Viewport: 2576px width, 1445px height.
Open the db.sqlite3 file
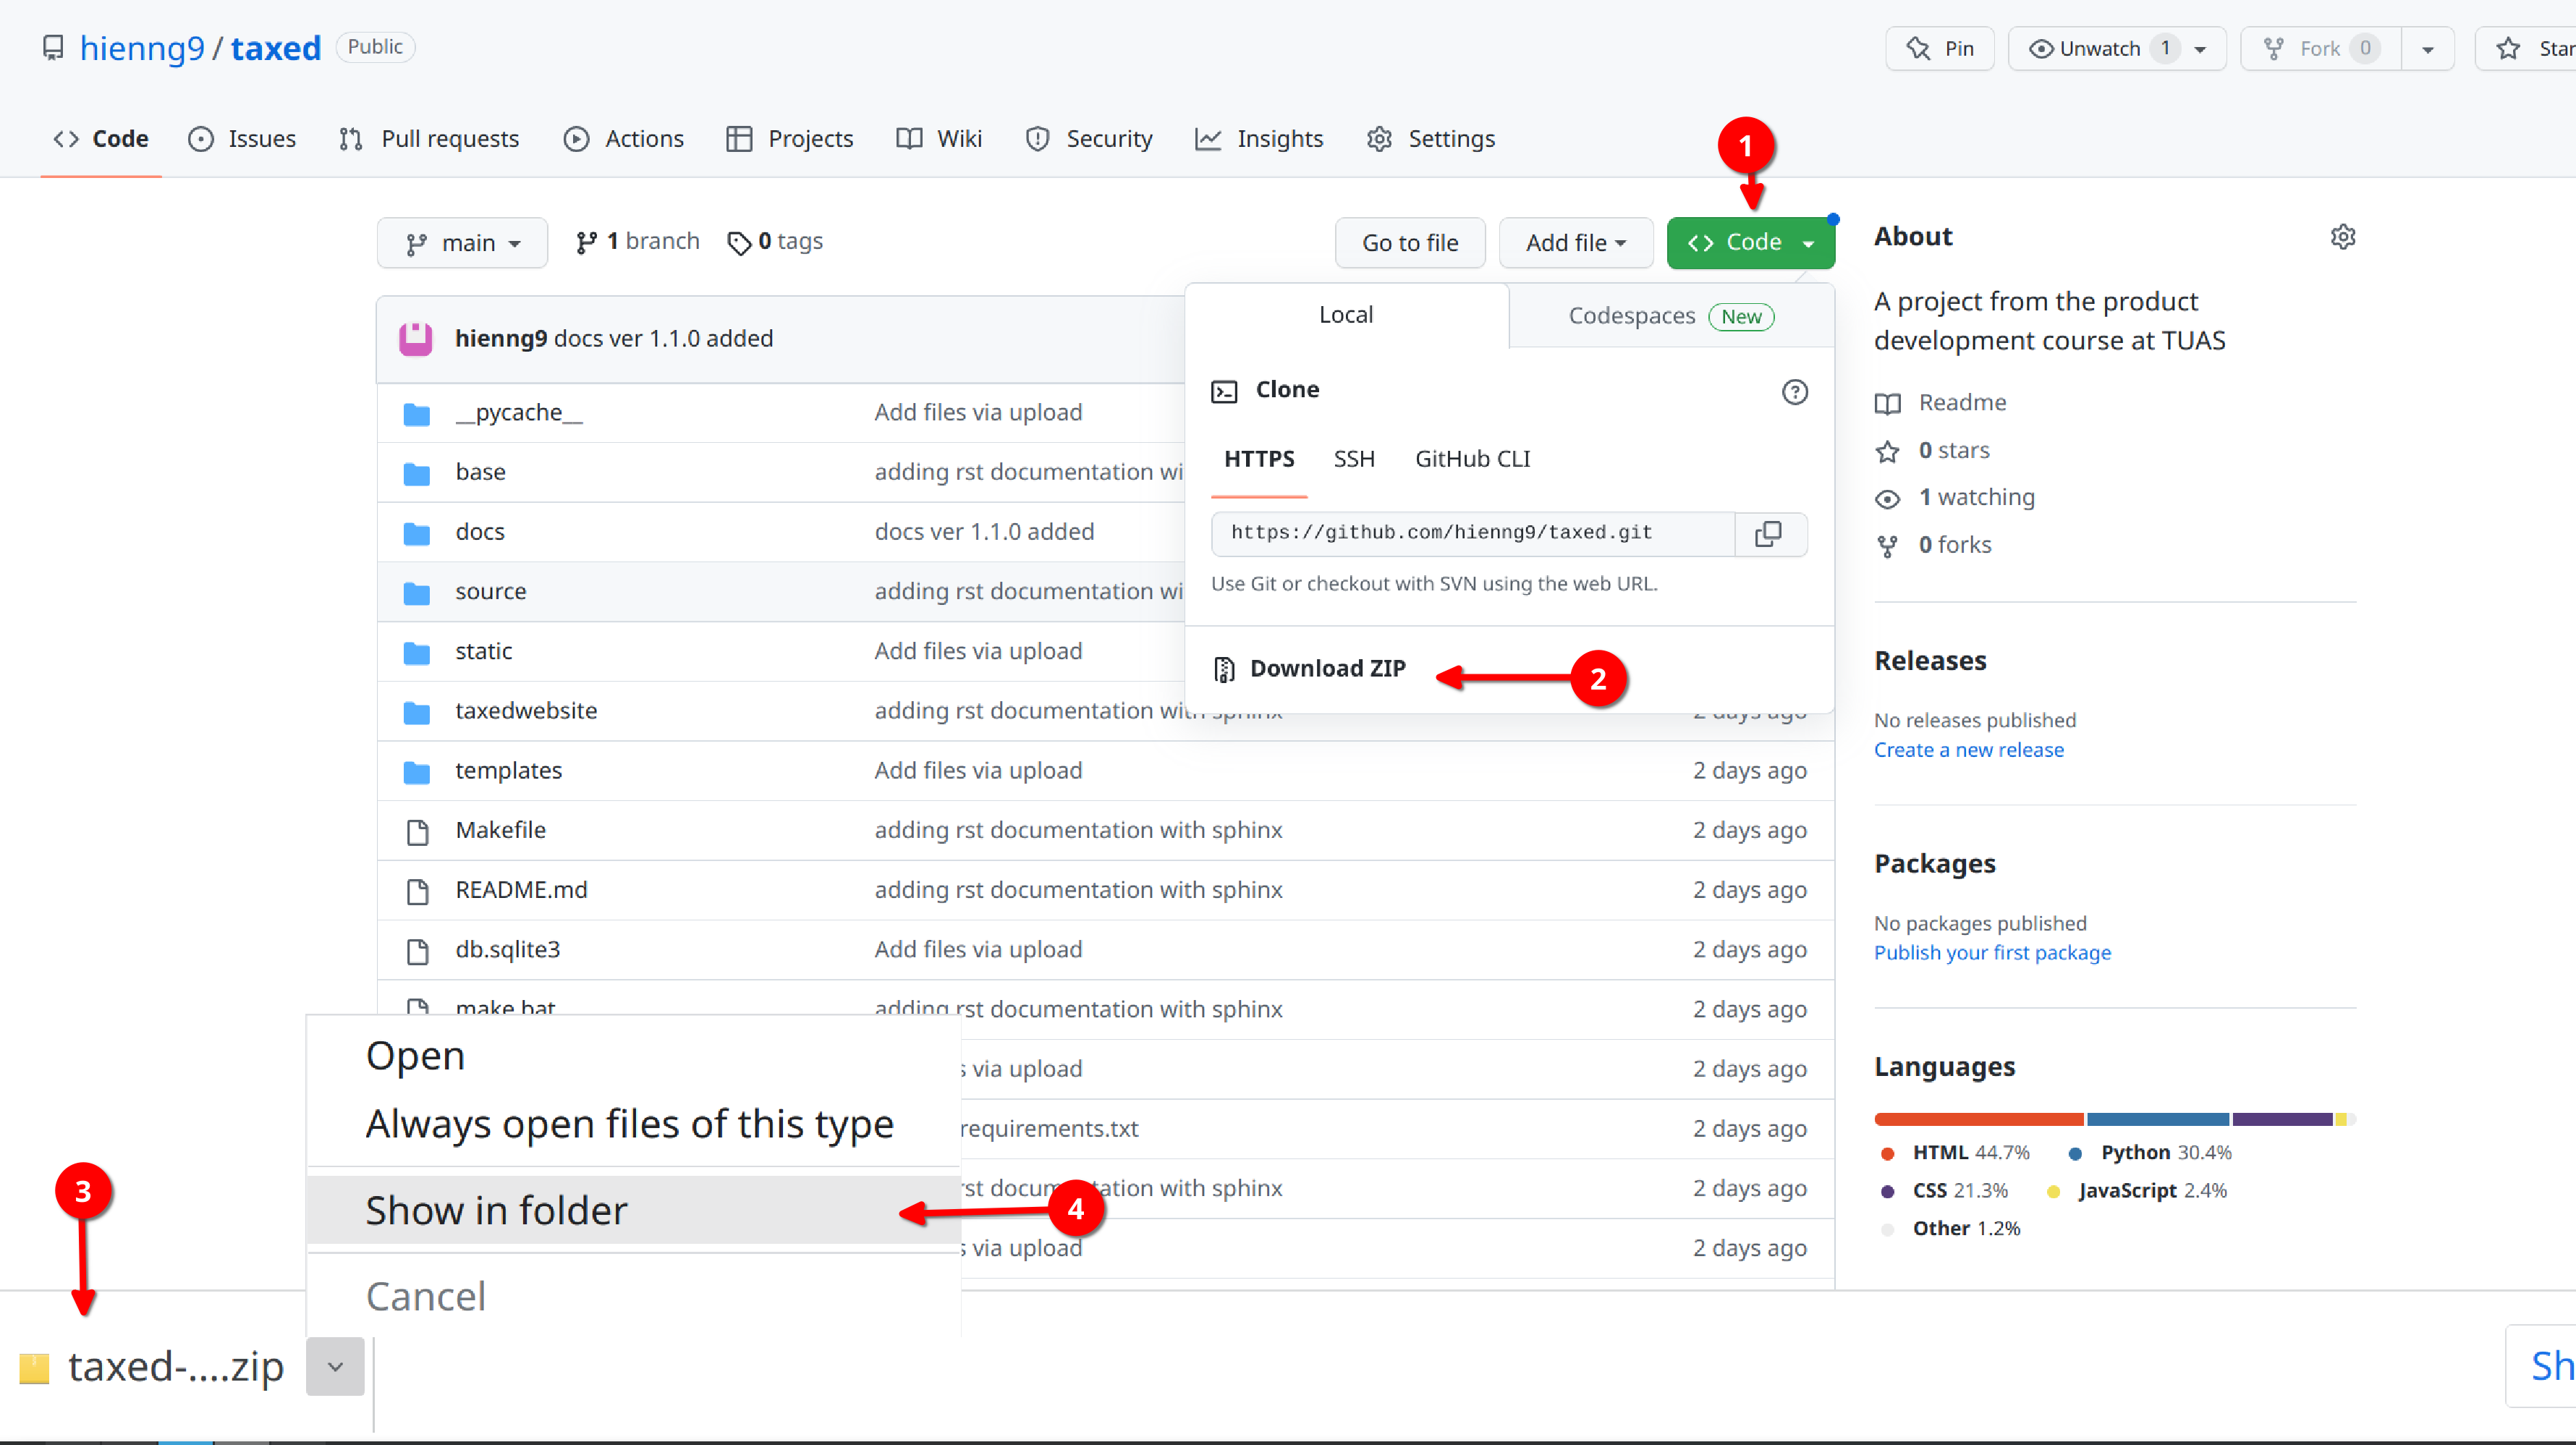(508, 950)
